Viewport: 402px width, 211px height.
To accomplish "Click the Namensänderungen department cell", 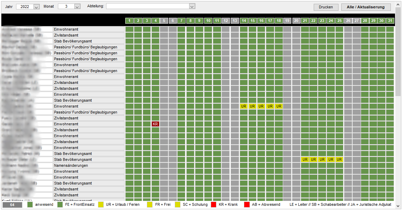I will click(x=89, y=165).
